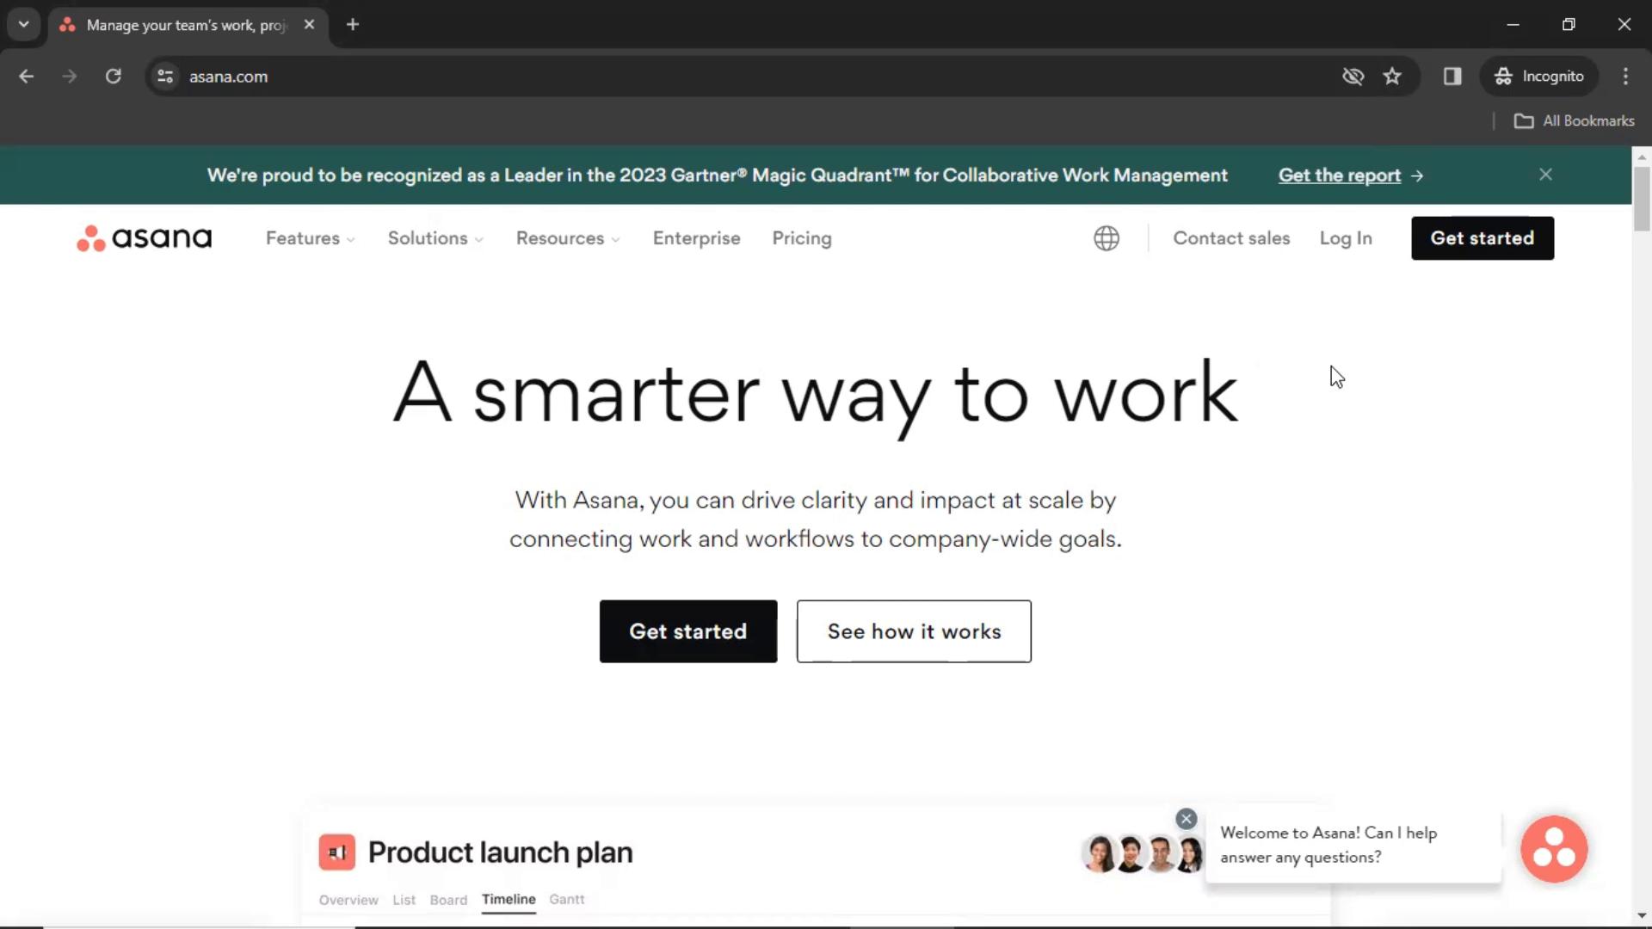1652x929 pixels.
Task: Click the bookmark star icon in address bar
Action: pyautogui.click(x=1393, y=76)
